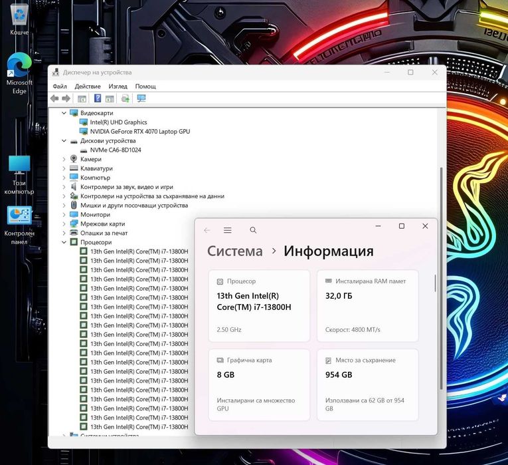The width and height of the screenshot is (508, 465).
Task: Select 'Intel(R) UHD Graphics' device
Action: [x=118, y=122]
